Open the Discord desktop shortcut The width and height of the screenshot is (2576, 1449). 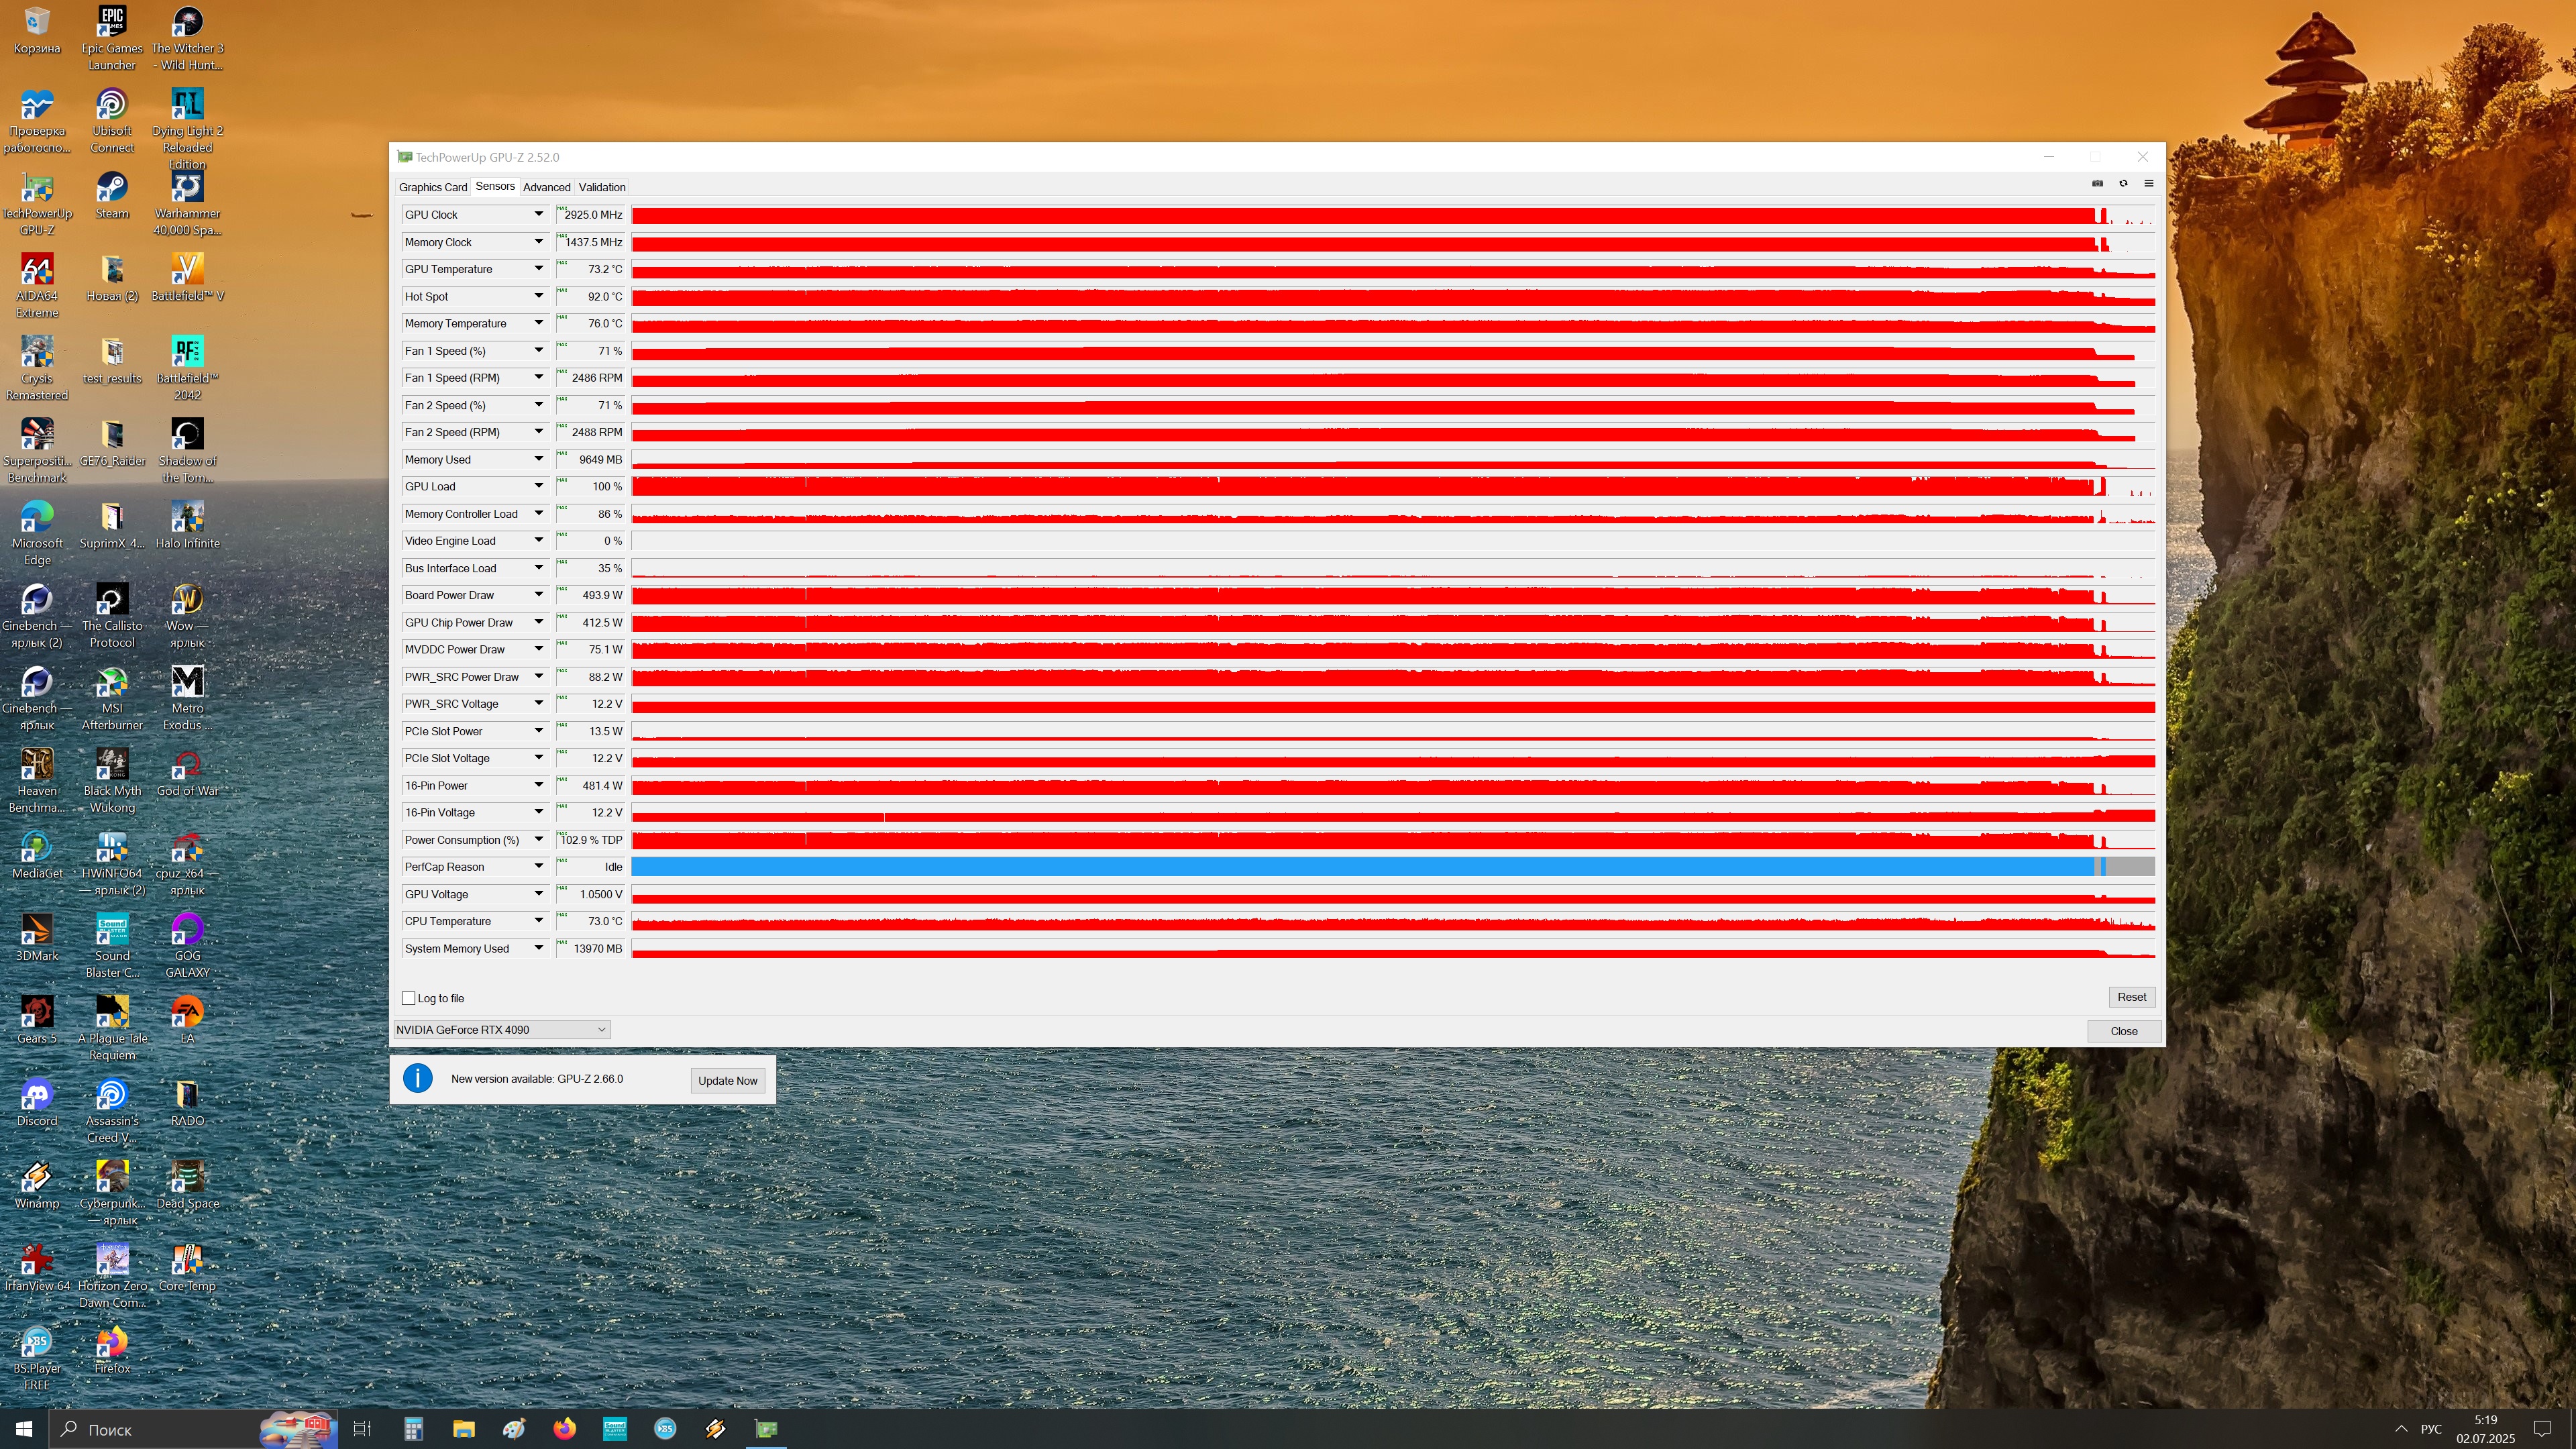37,1095
